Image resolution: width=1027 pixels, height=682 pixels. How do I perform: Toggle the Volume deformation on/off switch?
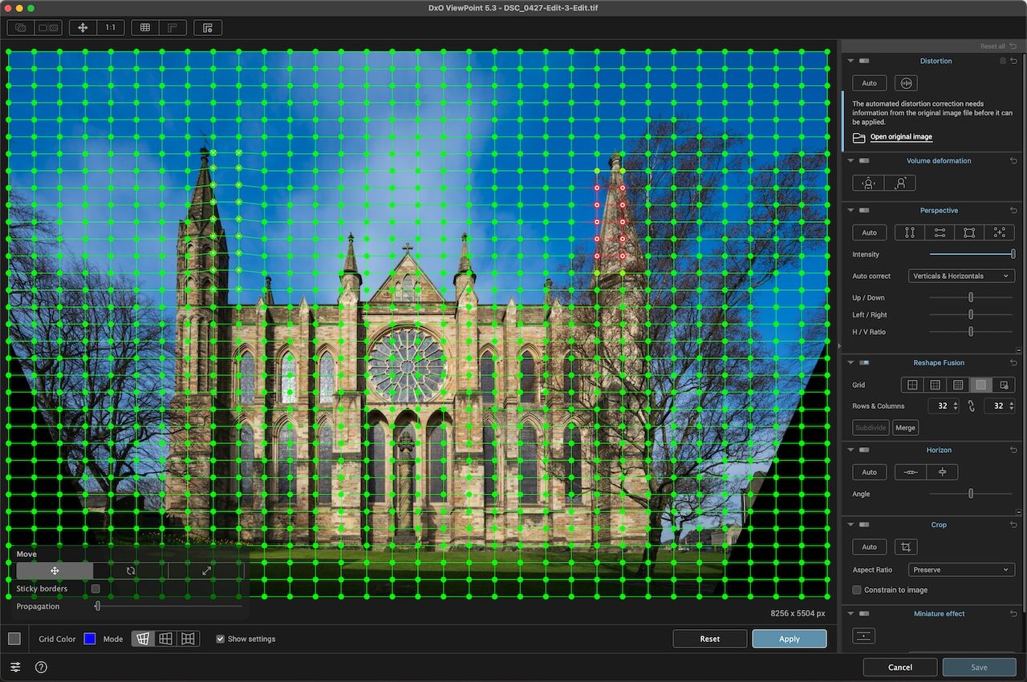pos(864,161)
